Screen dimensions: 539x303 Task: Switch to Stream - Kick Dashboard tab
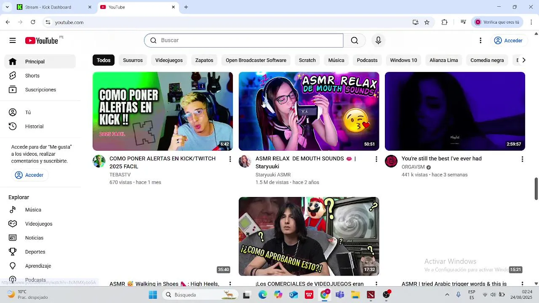(x=55, y=7)
